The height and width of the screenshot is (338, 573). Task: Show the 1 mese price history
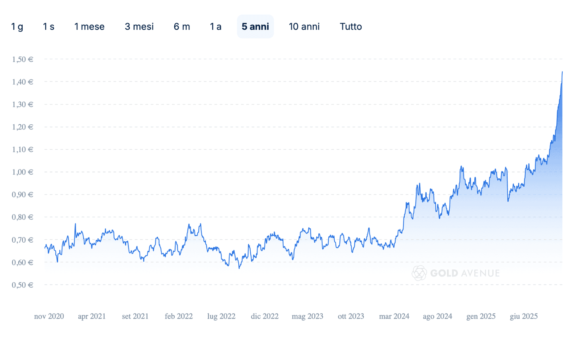click(90, 27)
